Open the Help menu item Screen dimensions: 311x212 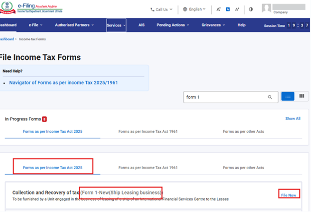(241, 25)
